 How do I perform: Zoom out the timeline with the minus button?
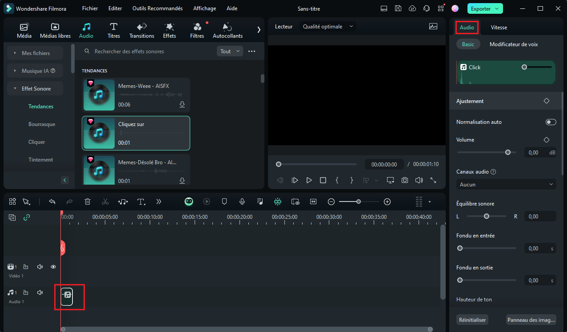point(331,202)
